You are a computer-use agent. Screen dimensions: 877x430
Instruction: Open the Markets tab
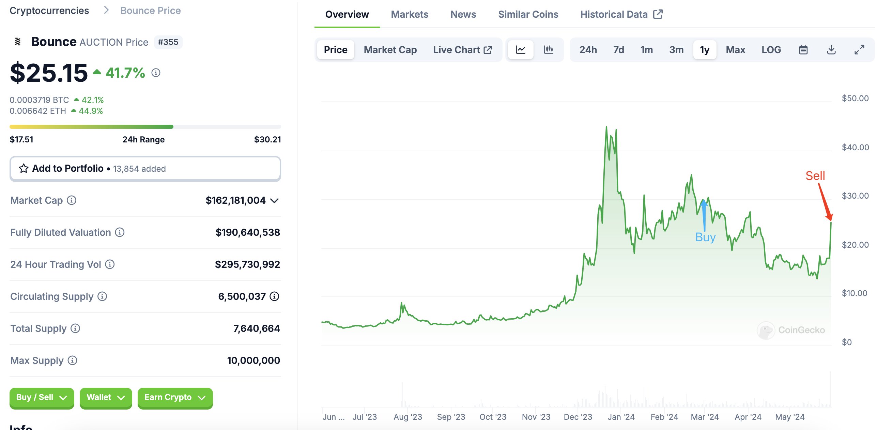(x=409, y=14)
